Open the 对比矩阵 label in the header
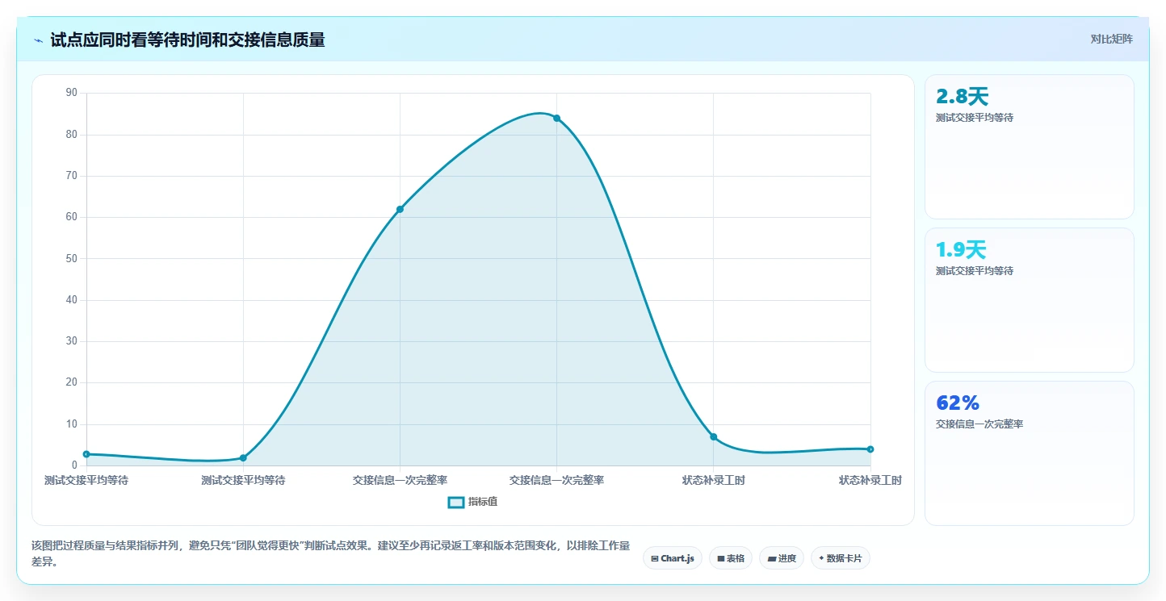This screenshot has width=1166, height=601. point(1112,40)
